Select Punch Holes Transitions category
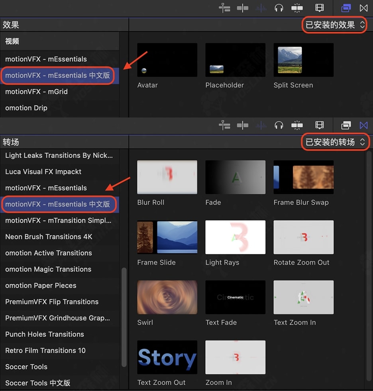 60,334
